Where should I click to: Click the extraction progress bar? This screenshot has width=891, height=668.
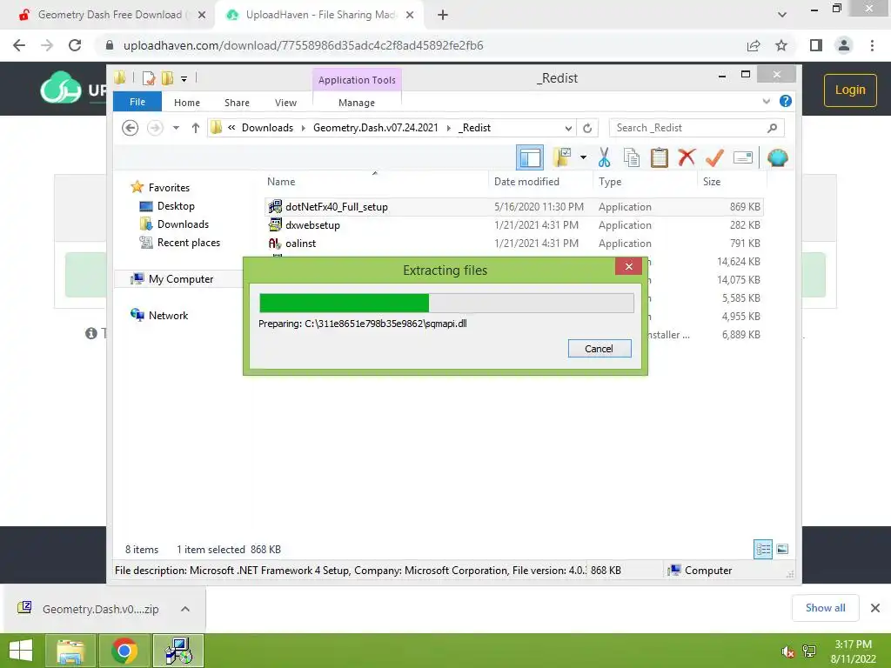[x=446, y=303]
